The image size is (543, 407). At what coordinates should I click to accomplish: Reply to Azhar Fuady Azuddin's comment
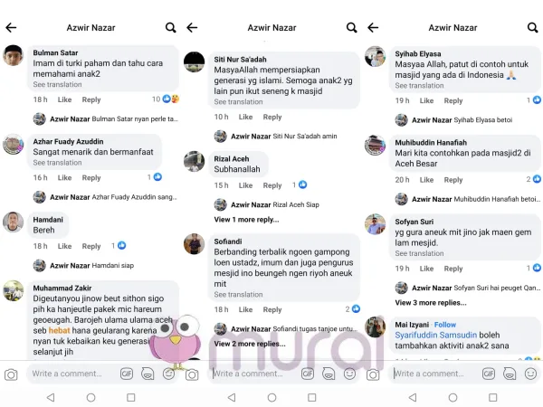click(x=91, y=177)
